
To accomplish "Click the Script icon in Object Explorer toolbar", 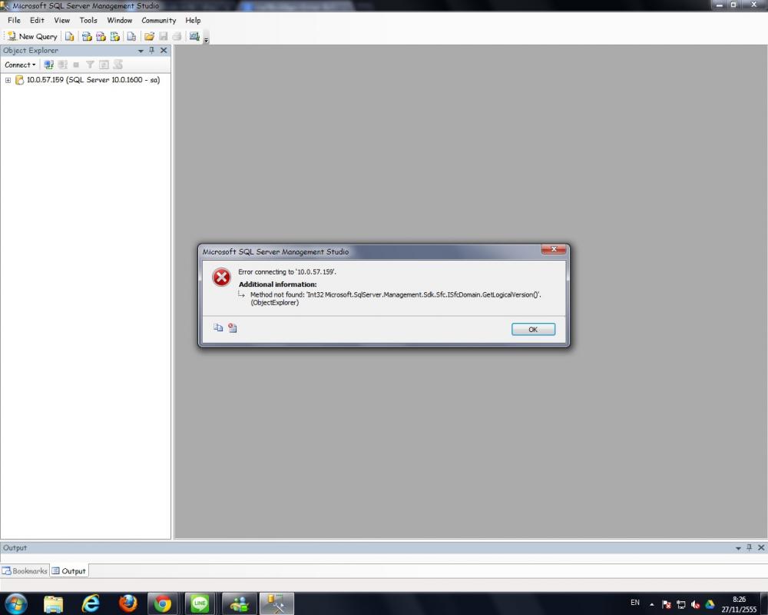I will tap(118, 65).
